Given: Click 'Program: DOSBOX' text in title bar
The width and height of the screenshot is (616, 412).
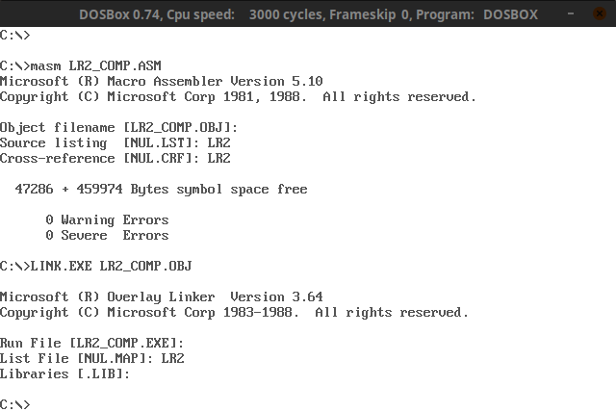Looking at the screenshot, I should [482, 14].
